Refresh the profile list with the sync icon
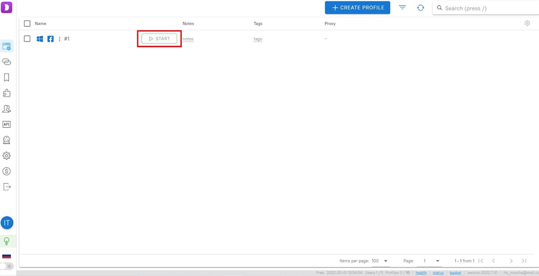This screenshot has height=276, width=539. 421,7
